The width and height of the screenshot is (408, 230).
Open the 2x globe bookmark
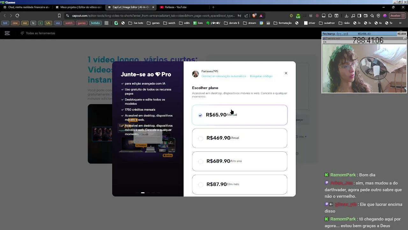pyautogui.click(x=356, y=23)
